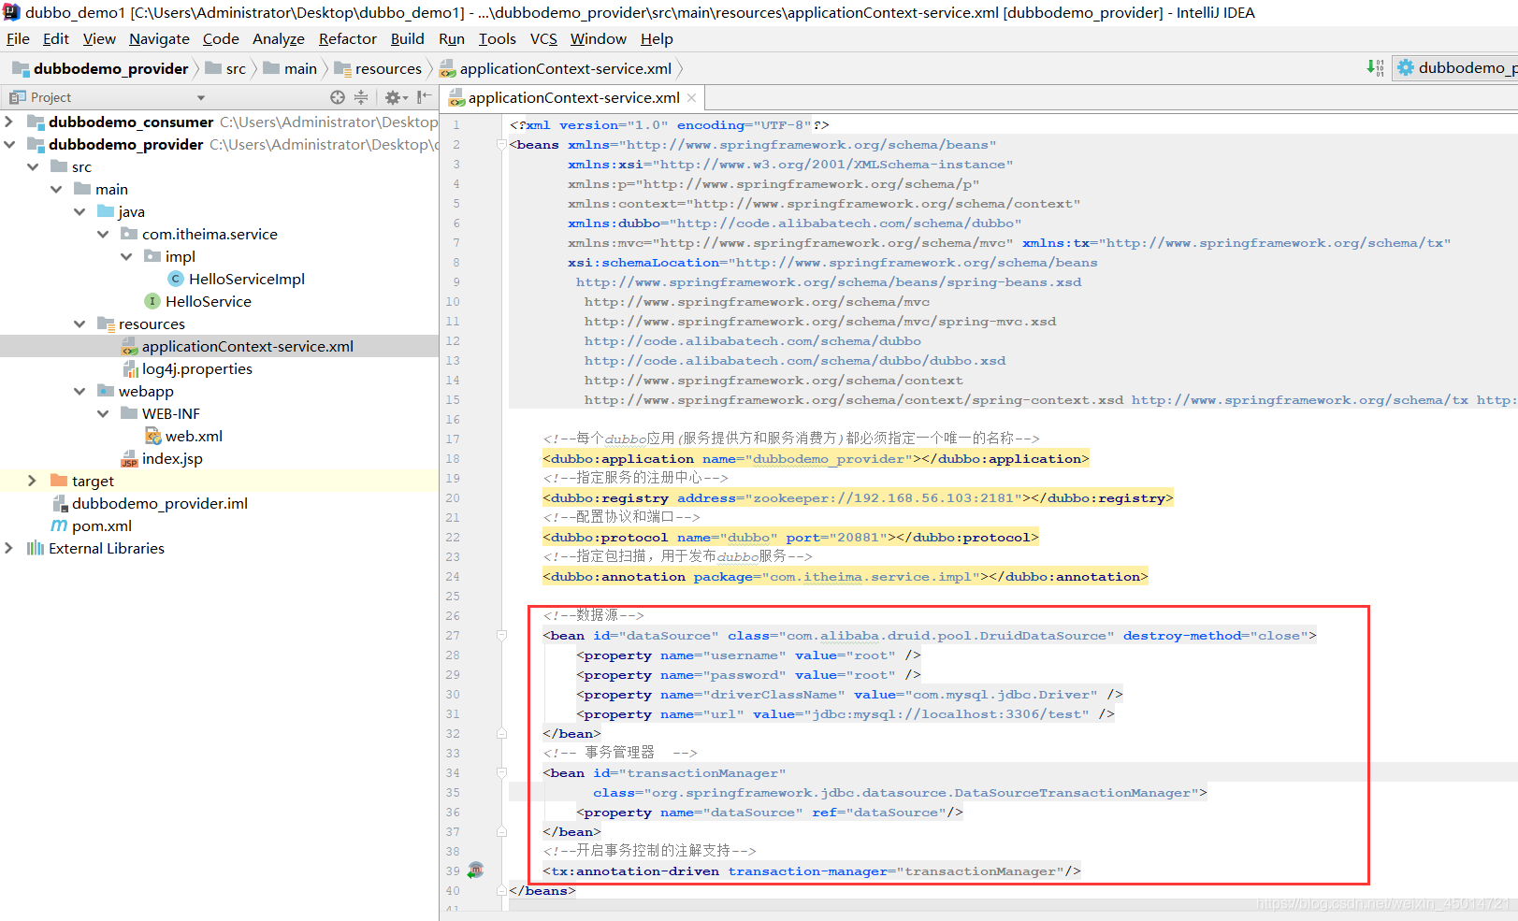Open the File menu
Viewport: 1518px width, 921px height.
18,38
